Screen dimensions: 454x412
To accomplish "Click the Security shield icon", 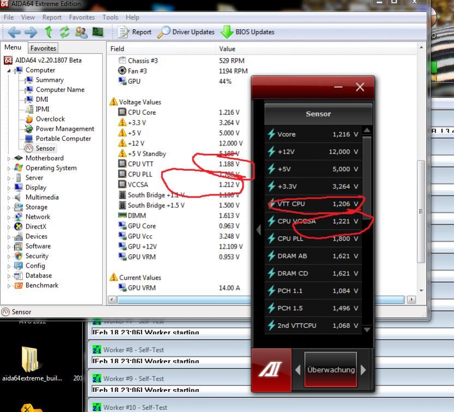I will [x=19, y=256].
